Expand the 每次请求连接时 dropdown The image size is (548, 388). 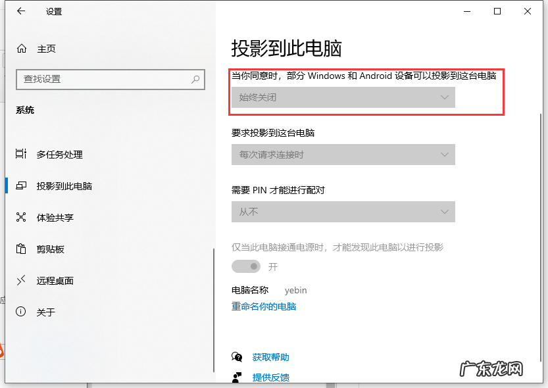tap(343, 155)
